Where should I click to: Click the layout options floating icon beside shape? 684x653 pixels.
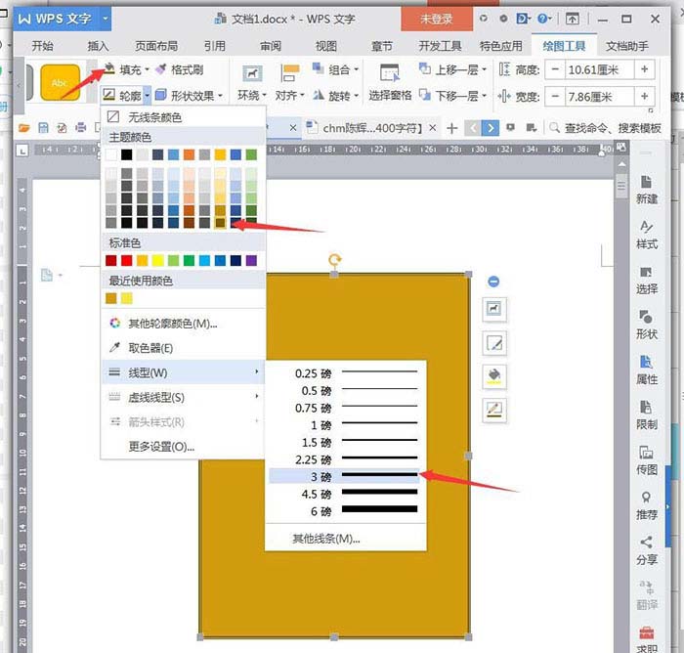point(494,310)
